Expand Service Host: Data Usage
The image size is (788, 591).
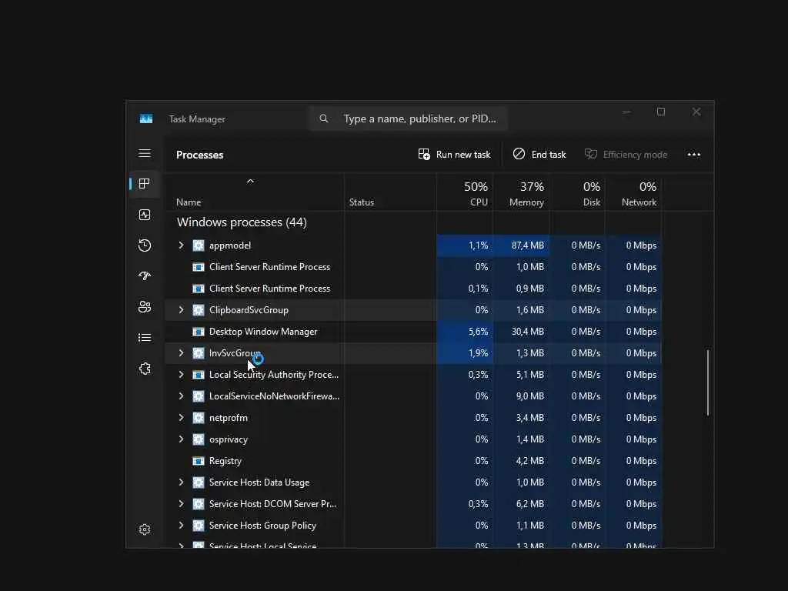(x=182, y=482)
